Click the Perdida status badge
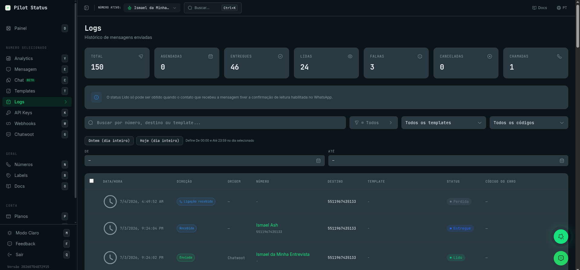The width and height of the screenshot is (580, 270). pyautogui.click(x=459, y=202)
